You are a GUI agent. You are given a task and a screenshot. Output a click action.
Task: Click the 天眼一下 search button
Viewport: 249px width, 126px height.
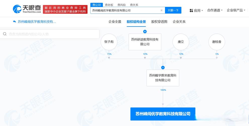[x=173, y=10]
